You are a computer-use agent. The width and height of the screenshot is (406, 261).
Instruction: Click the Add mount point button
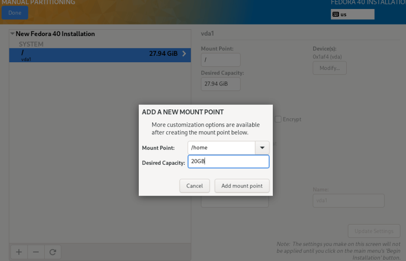[x=242, y=186]
